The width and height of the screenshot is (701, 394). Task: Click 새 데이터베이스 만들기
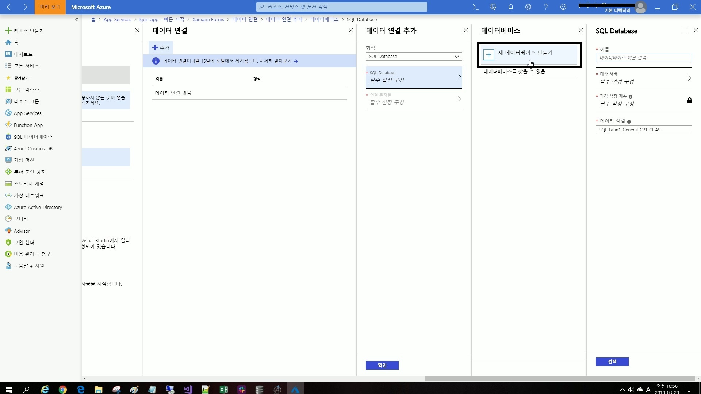pos(525,53)
